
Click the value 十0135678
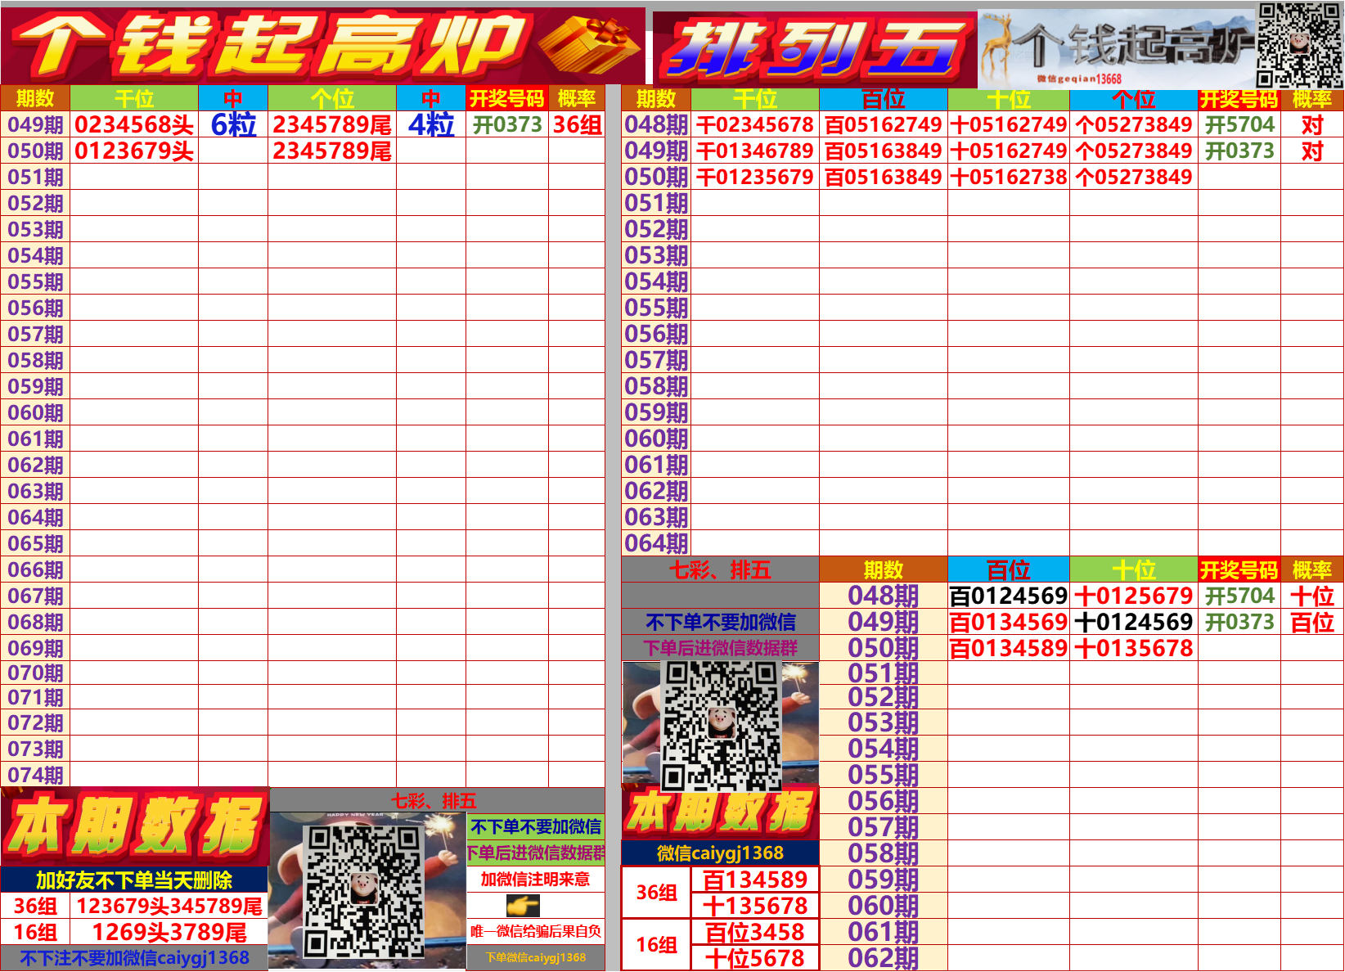1134,648
